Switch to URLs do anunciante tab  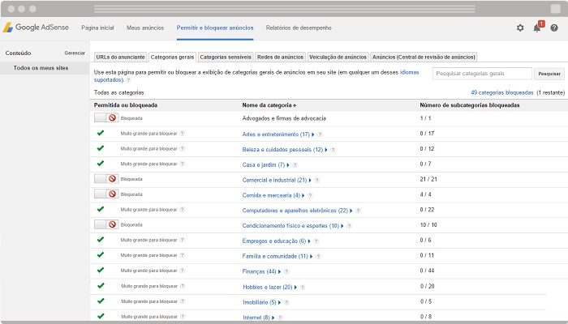coord(120,58)
